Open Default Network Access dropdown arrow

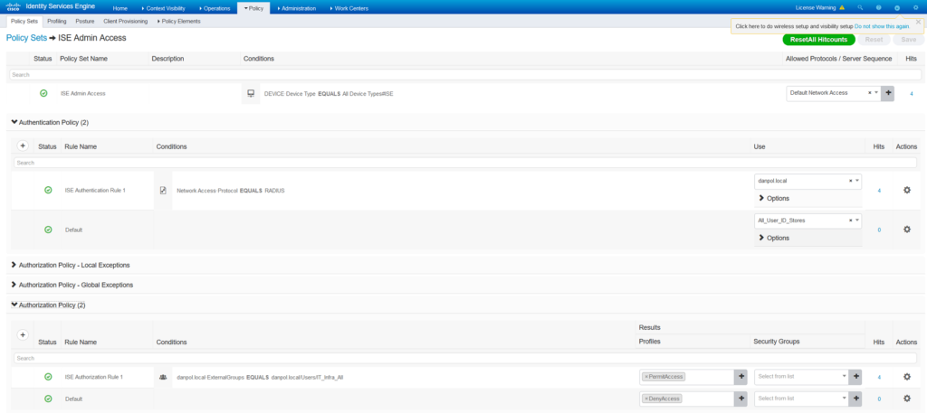point(876,93)
